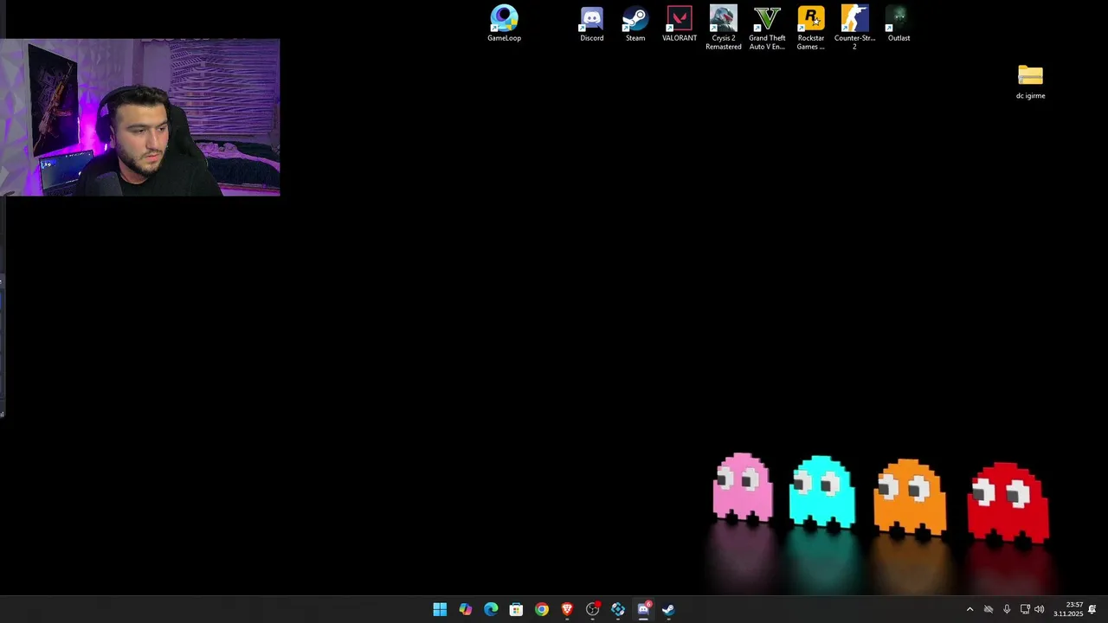Switch to Discord in the taskbar
The image size is (1108, 623).
[x=643, y=609]
